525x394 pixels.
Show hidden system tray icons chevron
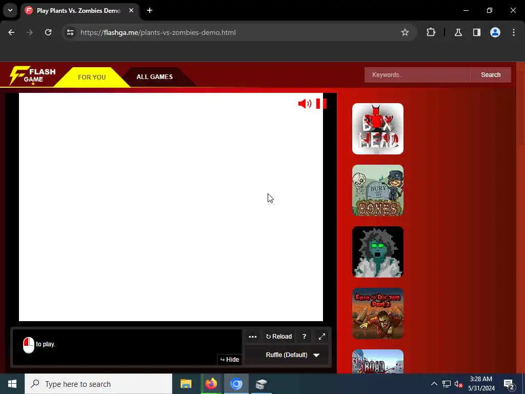(434, 384)
